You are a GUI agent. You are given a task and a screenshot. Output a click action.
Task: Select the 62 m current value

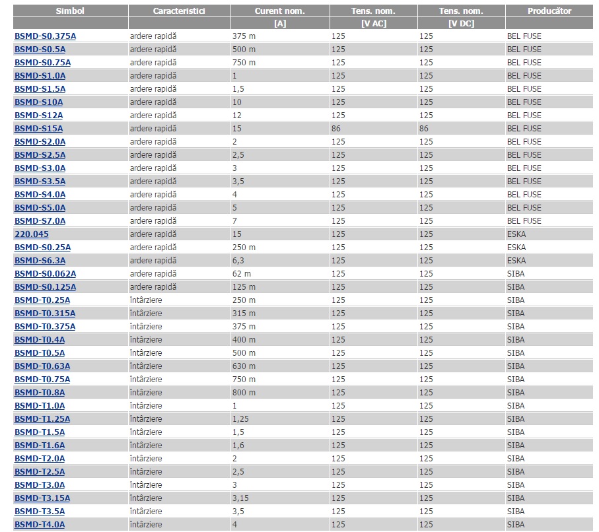(x=242, y=274)
